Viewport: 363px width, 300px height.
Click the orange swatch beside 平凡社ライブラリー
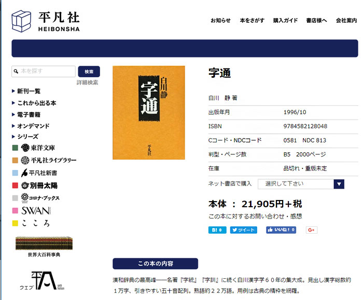[15, 160]
